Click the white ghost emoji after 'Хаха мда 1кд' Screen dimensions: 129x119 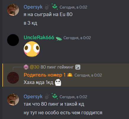(x=58, y=82)
